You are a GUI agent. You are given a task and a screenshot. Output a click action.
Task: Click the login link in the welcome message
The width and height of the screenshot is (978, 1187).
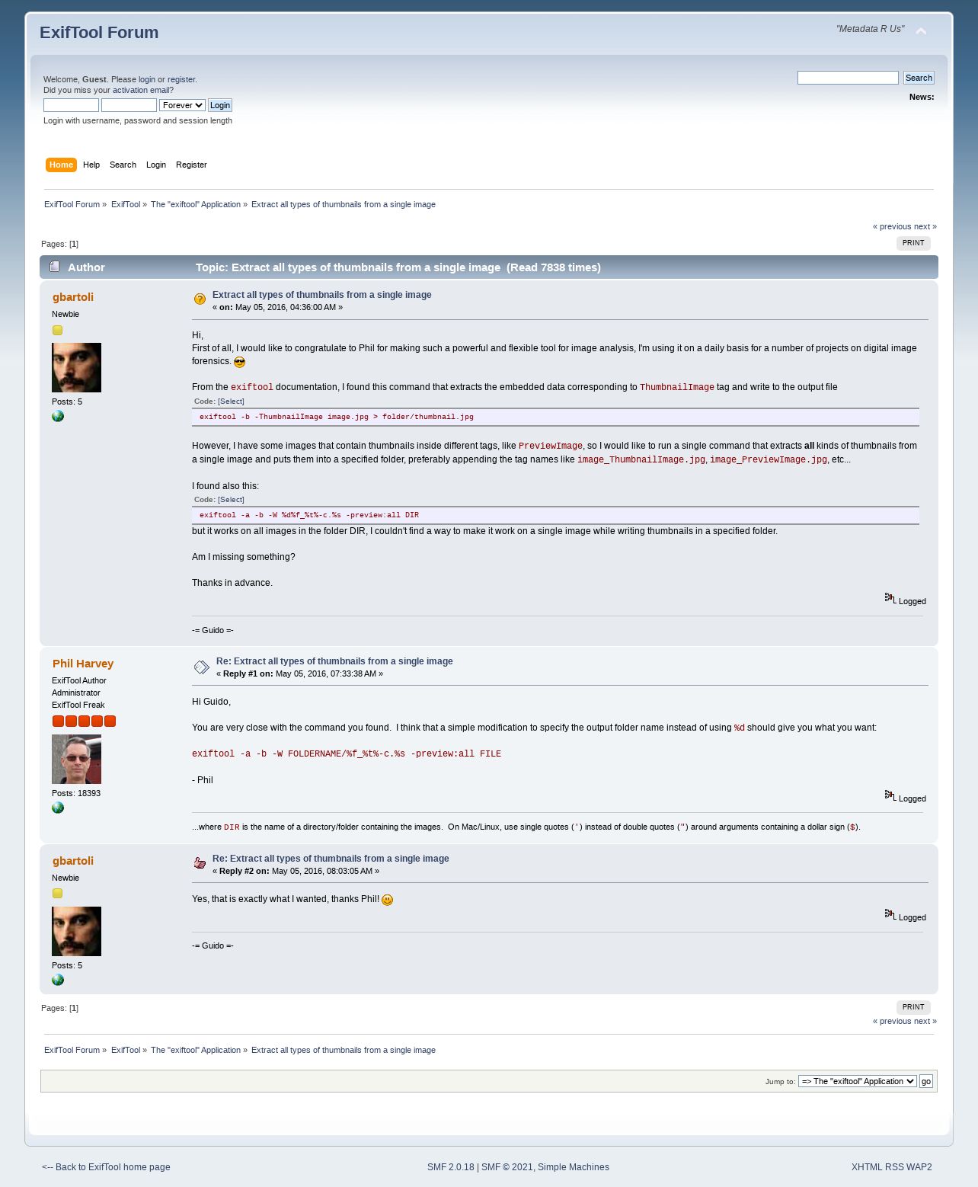click(x=147, y=79)
